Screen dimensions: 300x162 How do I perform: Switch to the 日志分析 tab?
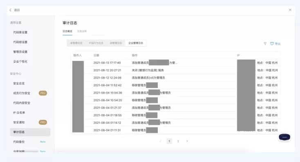coord(82,31)
